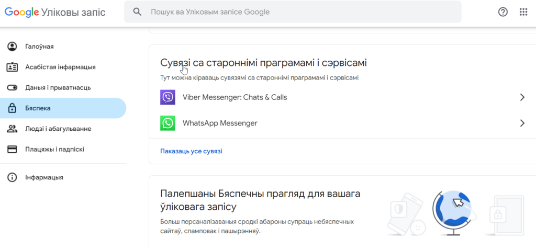The height and width of the screenshot is (249, 536).
Task: Expand WhatsApp Messenger chevron arrow
Action: (x=522, y=123)
